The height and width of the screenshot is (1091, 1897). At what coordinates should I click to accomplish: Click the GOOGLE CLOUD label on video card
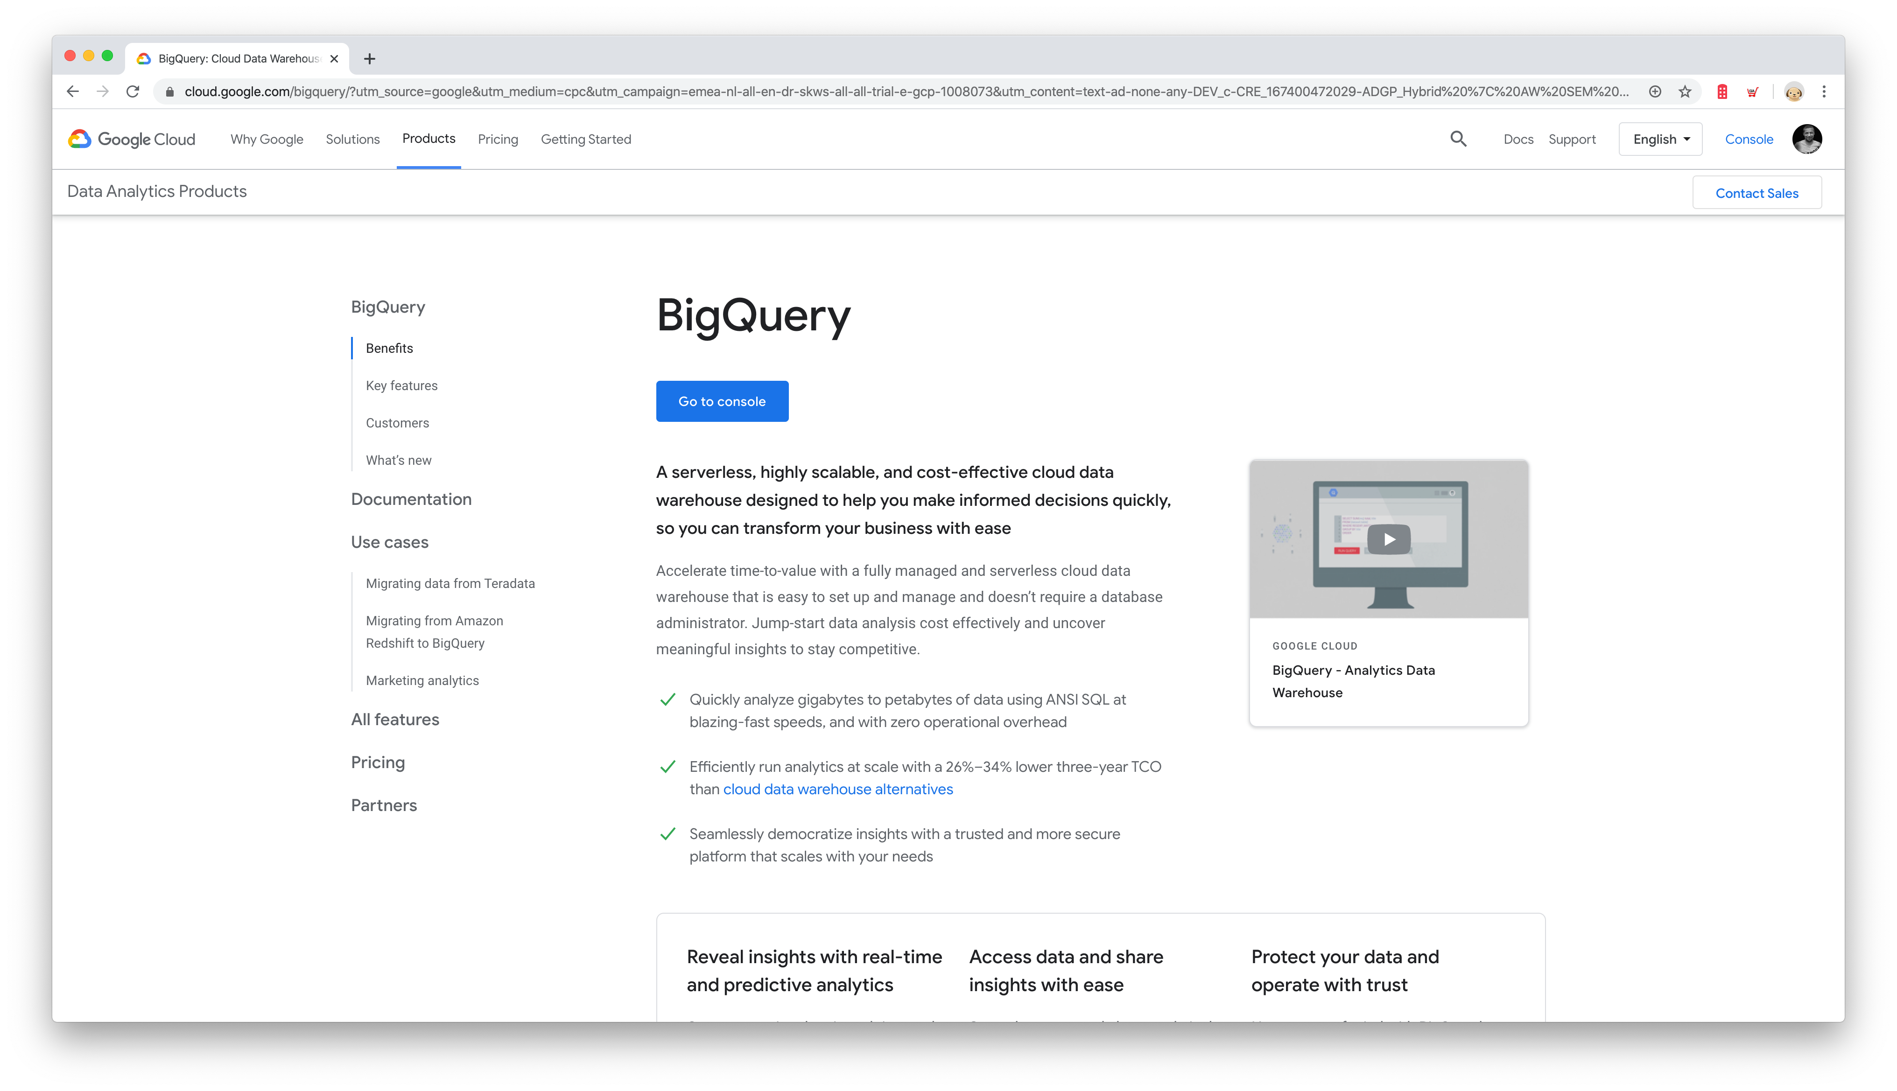(x=1314, y=646)
